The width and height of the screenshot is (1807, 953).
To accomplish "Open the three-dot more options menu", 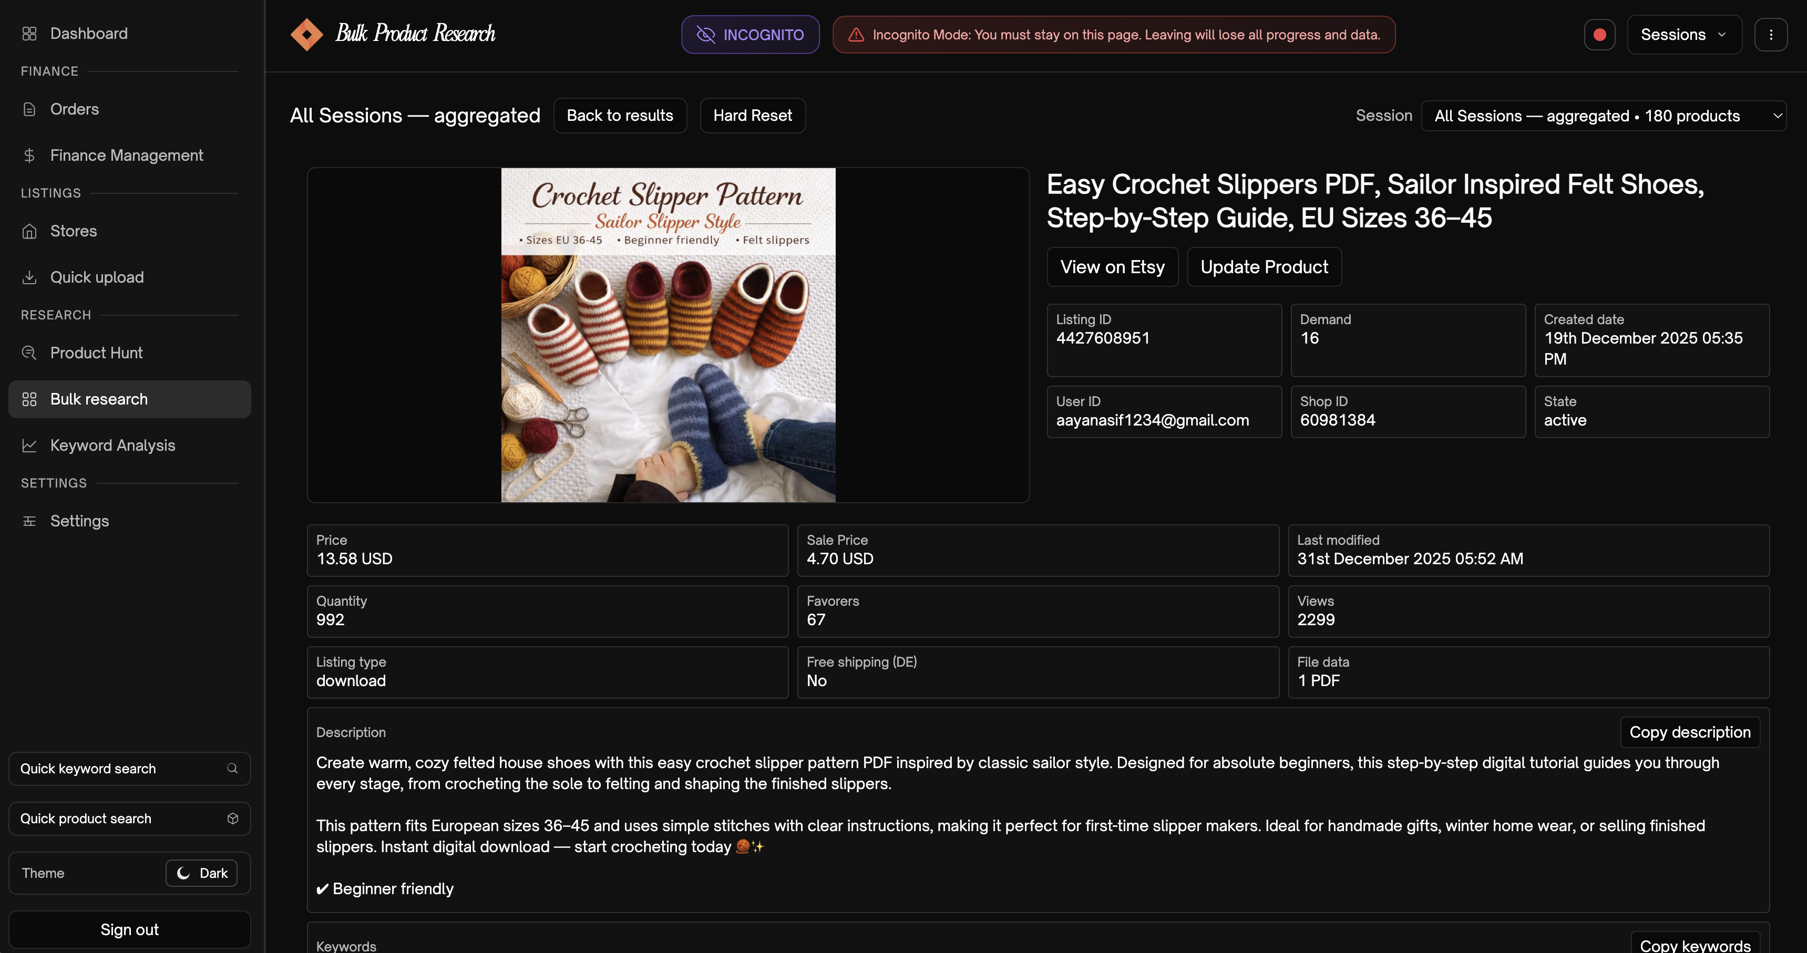I will (x=1771, y=34).
